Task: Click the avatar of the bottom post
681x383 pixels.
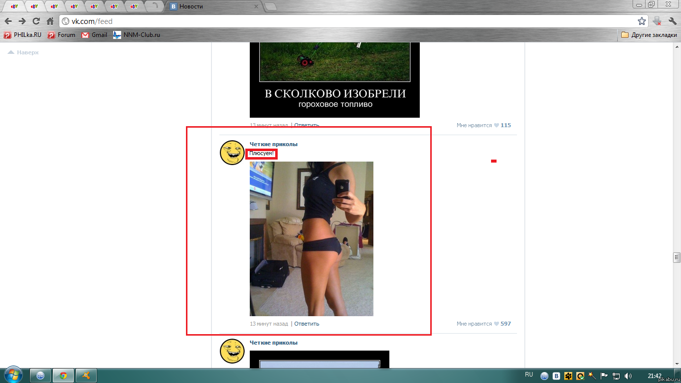Action: (x=232, y=351)
